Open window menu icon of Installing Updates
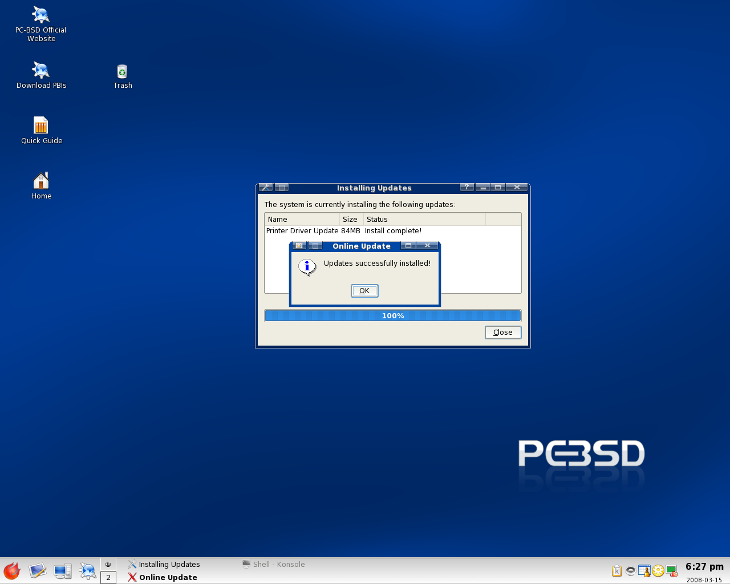This screenshot has width=730, height=584. pyautogui.click(x=266, y=188)
